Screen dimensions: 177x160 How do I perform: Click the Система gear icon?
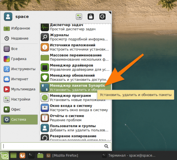[x=7, y=119]
